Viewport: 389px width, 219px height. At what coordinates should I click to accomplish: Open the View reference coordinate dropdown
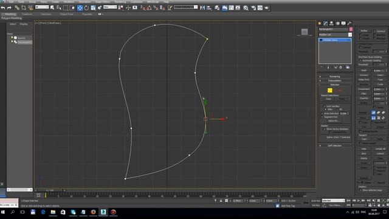pyautogui.click(x=110, y=7)
